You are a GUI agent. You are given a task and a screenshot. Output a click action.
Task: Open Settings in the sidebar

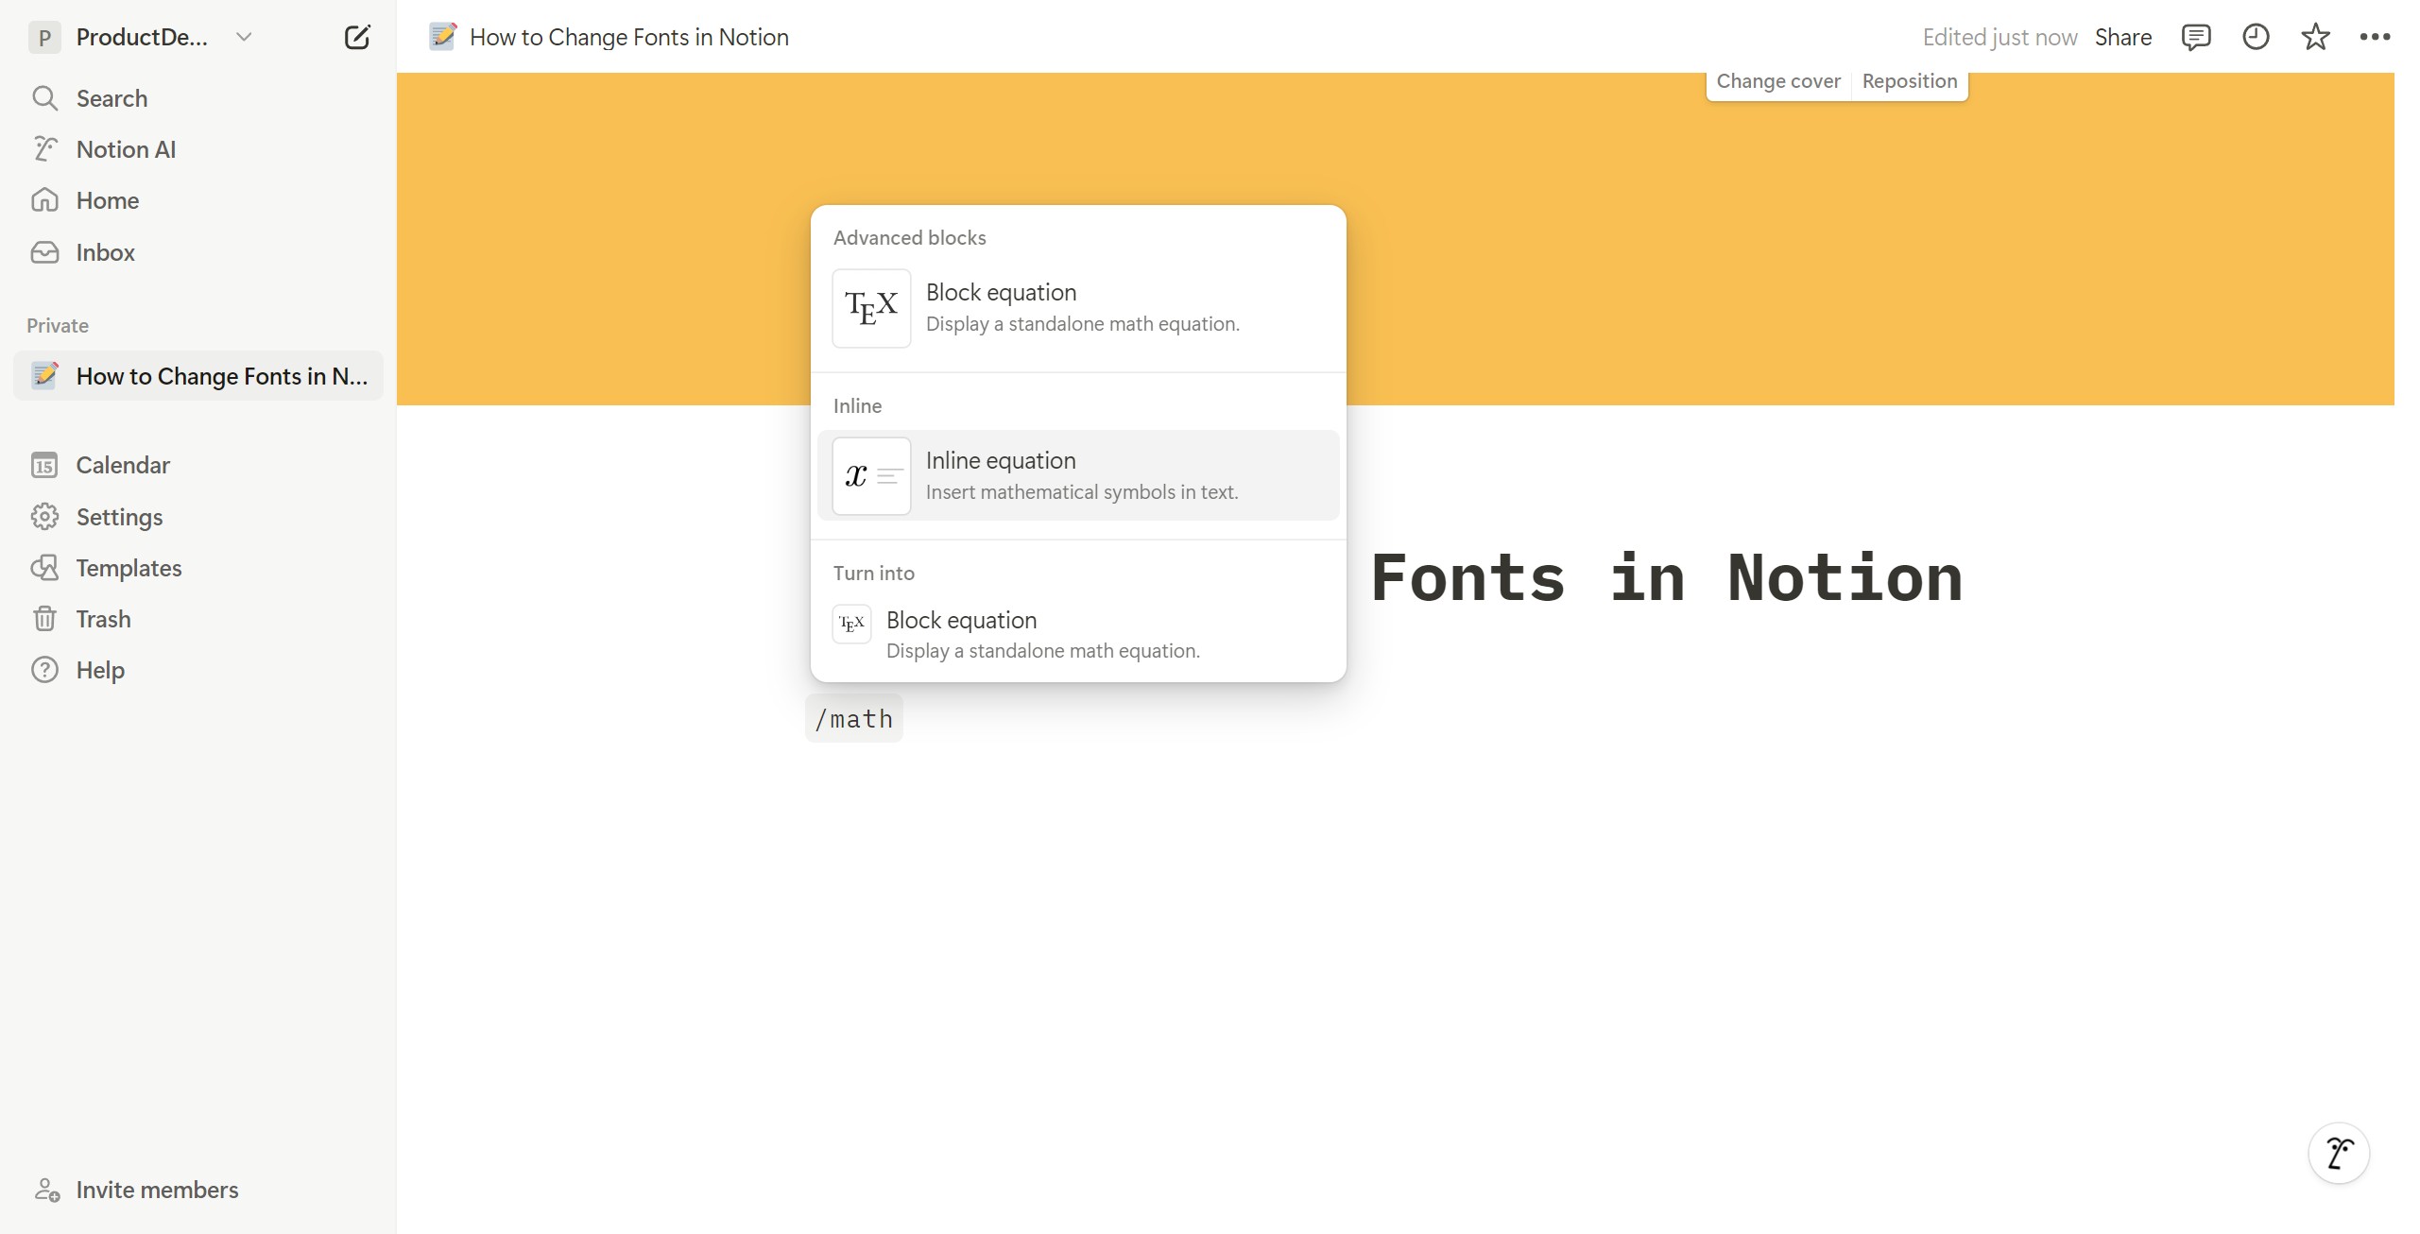click(x=198, y=517)
